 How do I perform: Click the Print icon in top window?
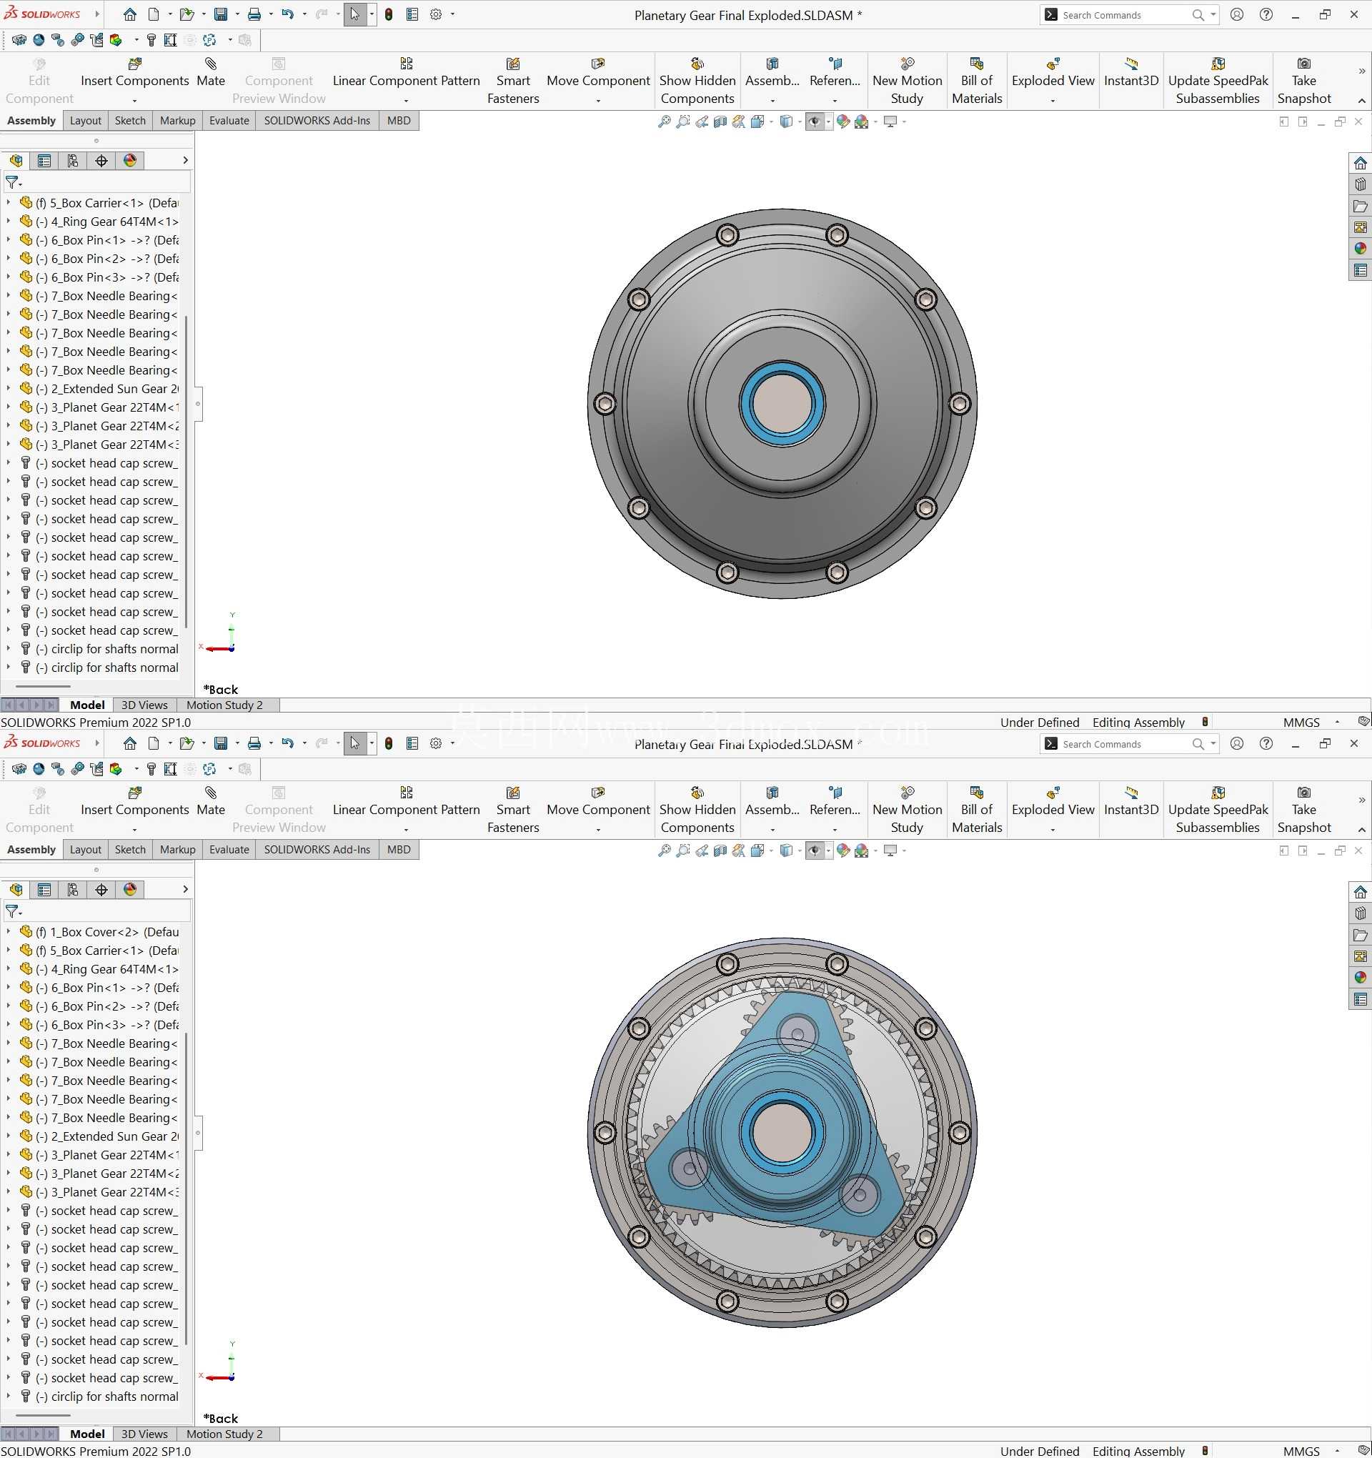click(x=254, y=15)
